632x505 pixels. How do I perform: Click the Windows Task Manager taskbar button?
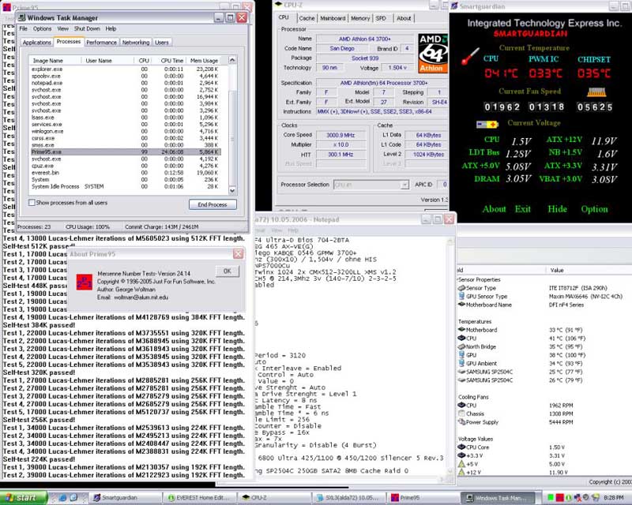[x=498, y=498]
